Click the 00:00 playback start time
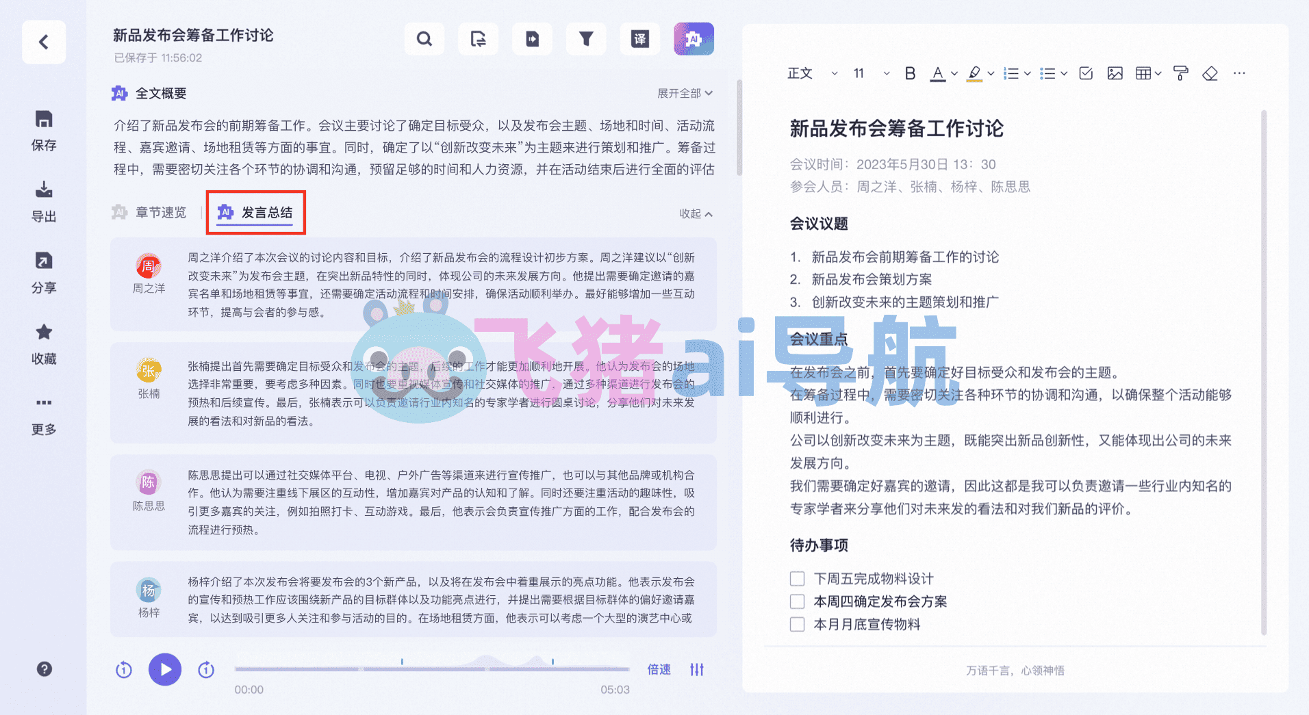The width and height of the screenshot is (1309, 715). [x=249, y=690]
